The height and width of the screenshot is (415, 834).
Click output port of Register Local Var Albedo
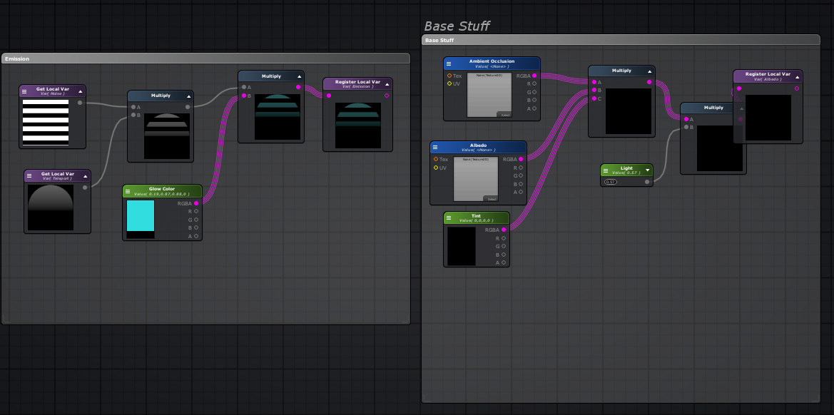(x=797, y=88)
